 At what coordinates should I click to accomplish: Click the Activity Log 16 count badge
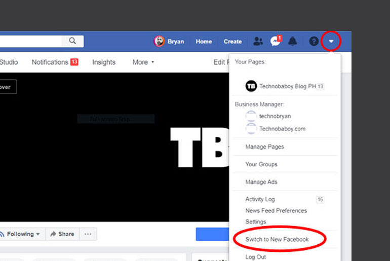tap(320, 199)
